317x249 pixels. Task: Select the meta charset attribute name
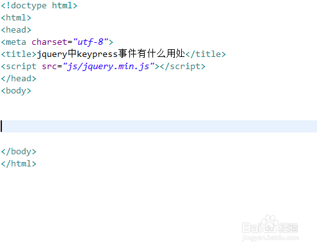(x=49, y=42)
